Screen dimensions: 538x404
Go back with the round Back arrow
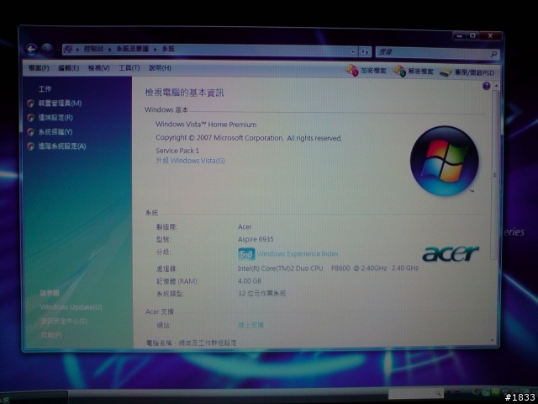(31, 50)
